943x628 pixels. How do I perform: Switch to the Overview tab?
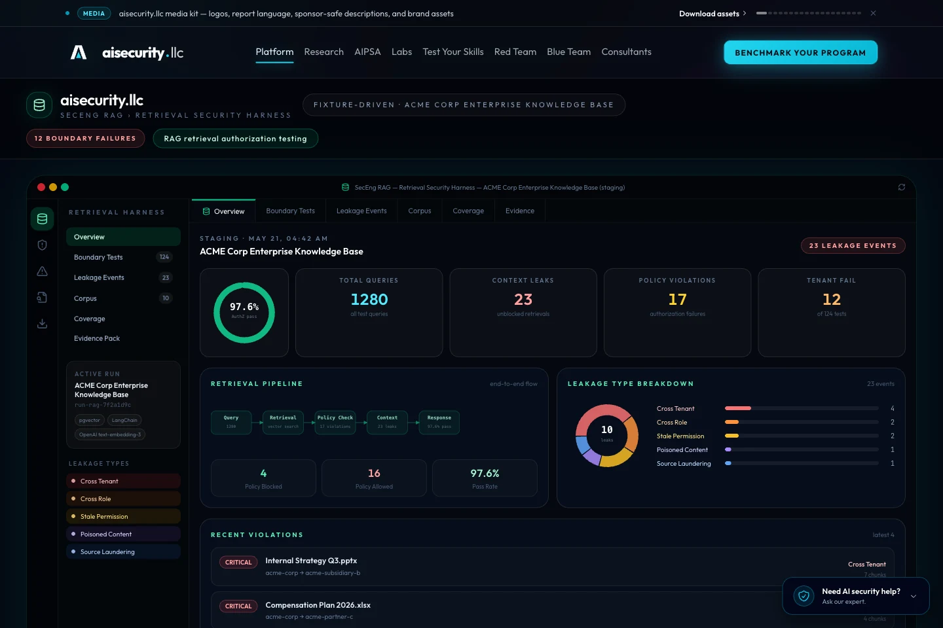pyautogui.click(x=223, y=211)
